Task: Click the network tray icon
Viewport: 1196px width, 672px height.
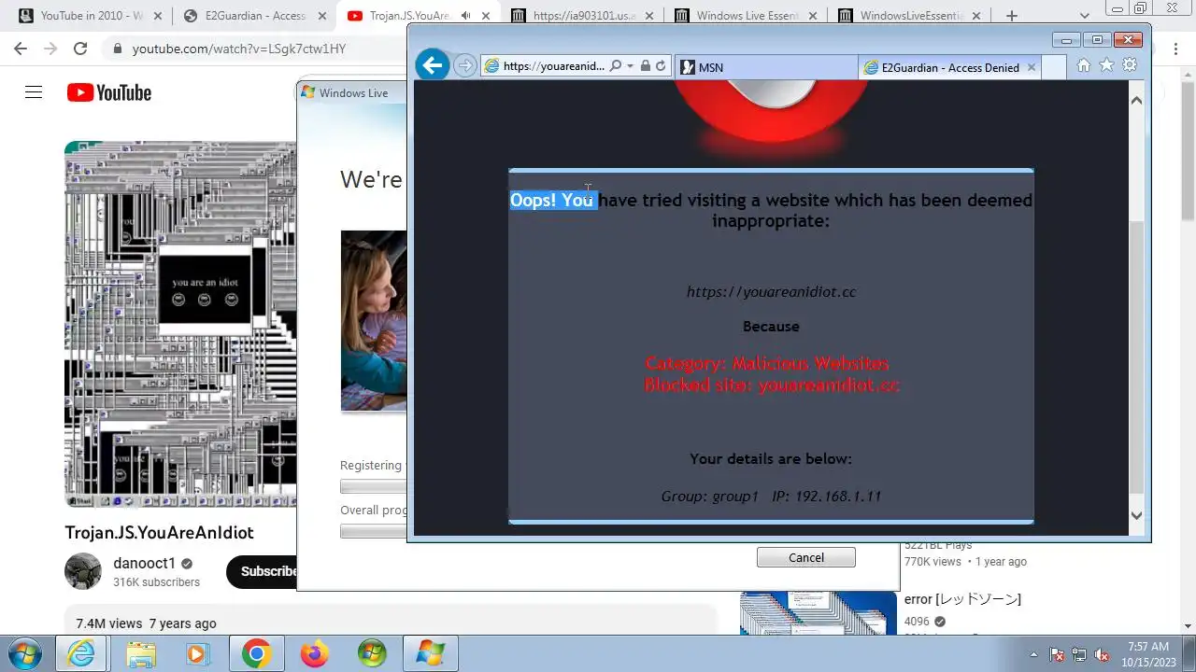Action: click(1079, 654)
